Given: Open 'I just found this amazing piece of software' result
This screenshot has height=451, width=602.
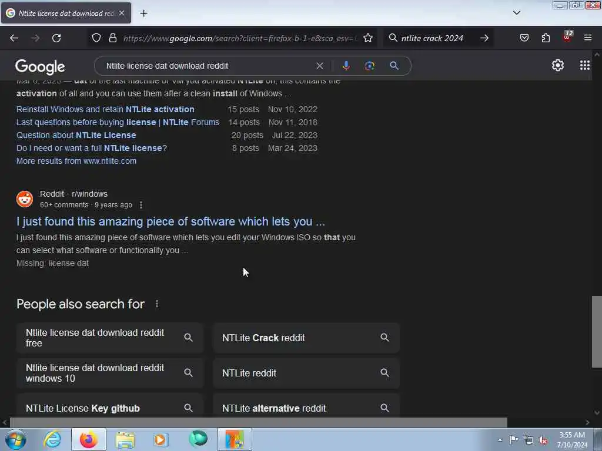Looking at the screenshot, I should click(x=170, y=221).
